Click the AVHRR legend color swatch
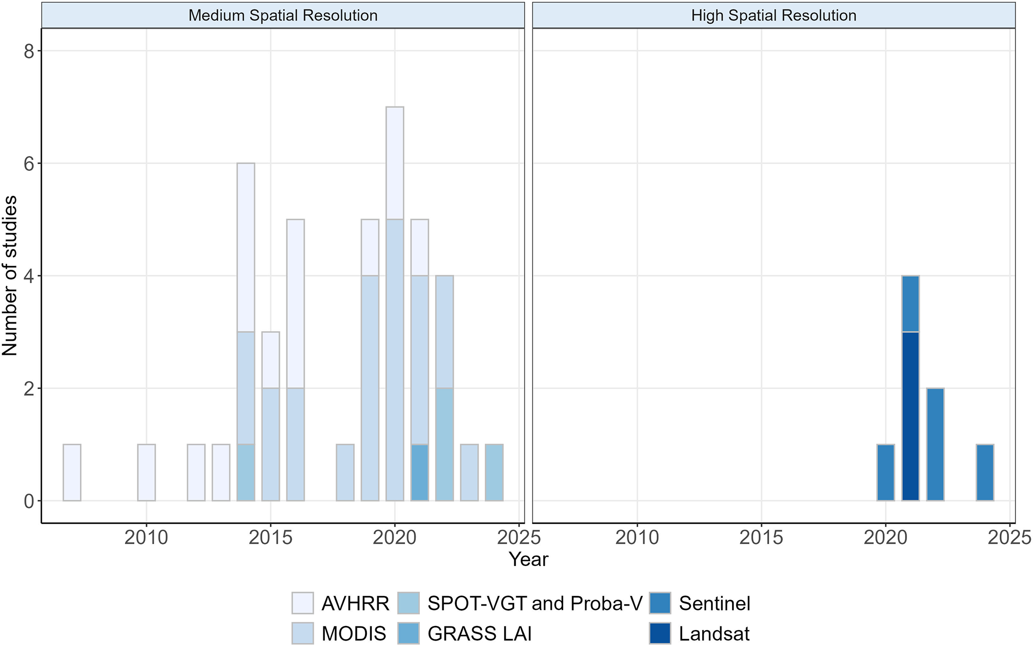This screenshot has width=1033, height=645. [x=302, y=603]
